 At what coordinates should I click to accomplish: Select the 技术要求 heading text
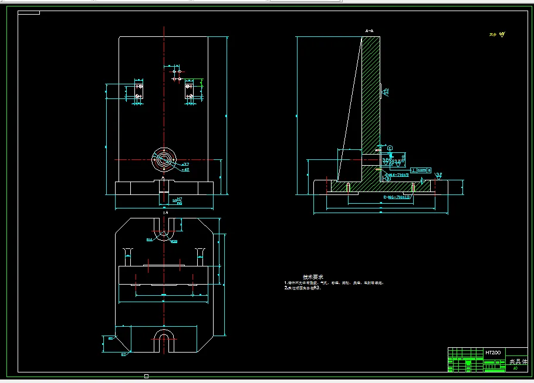point(313,277)
